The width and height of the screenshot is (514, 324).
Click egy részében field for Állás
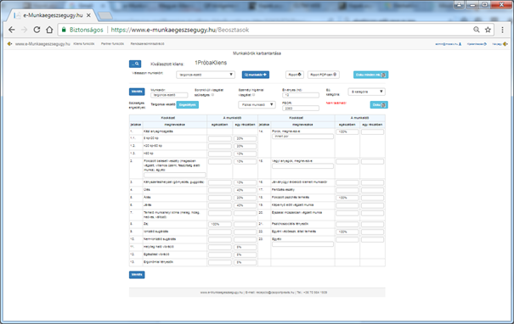coord(246,198)
